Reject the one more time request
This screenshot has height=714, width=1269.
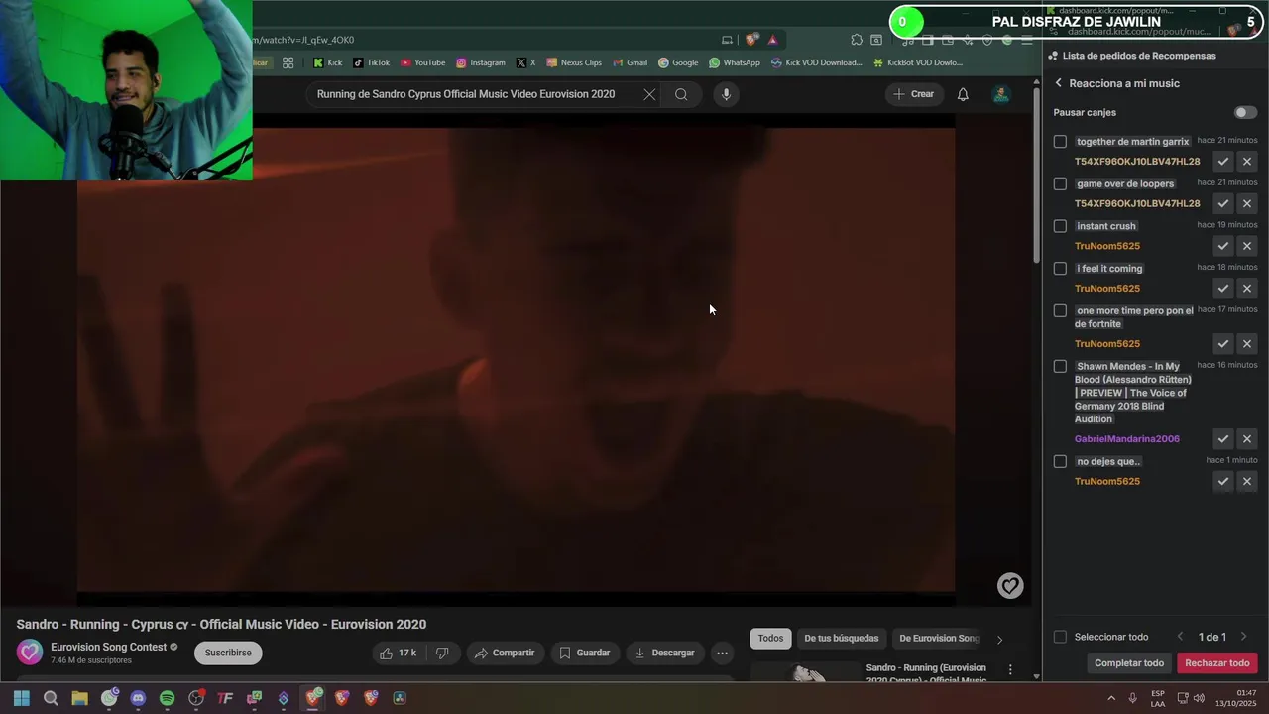[1247, 344]
